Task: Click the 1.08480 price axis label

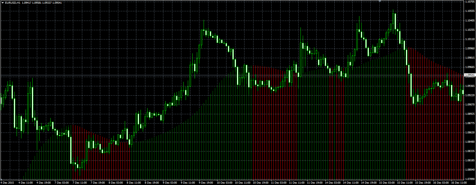Action: (470, 142)
